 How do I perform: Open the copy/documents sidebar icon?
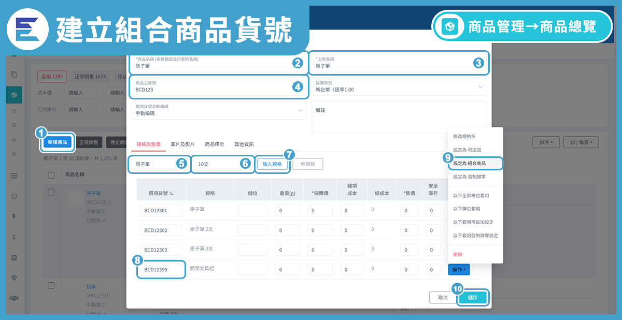14,75
